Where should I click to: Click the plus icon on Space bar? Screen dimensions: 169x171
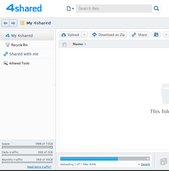[51, 147]
